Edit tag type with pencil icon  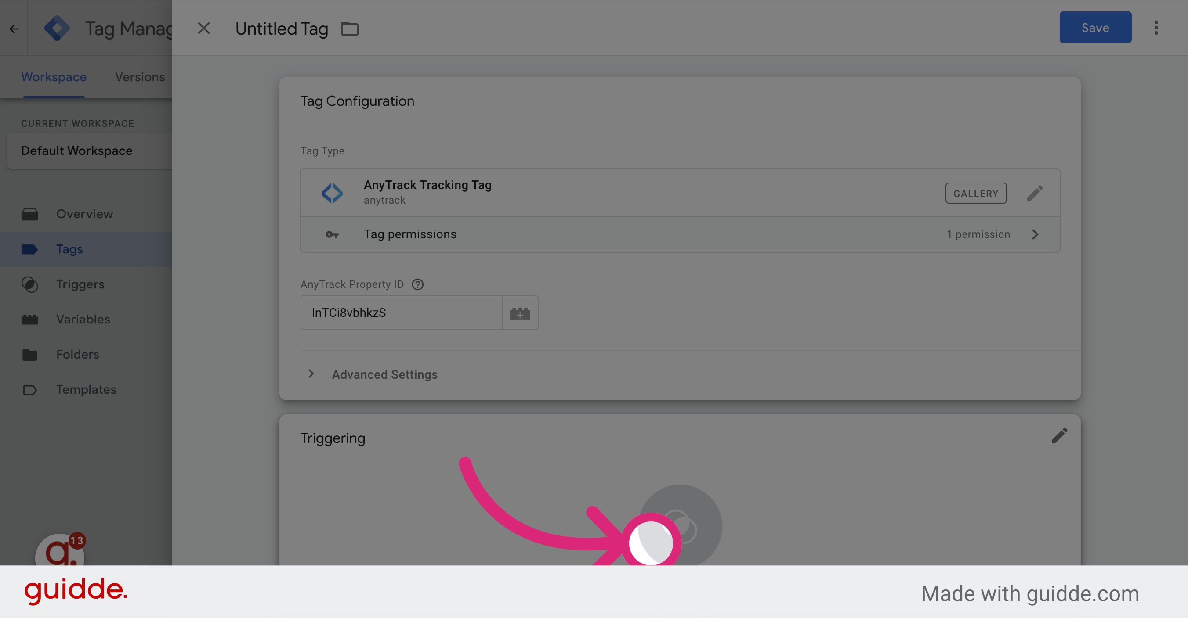pyautogui.click(x=1035, y=193)
